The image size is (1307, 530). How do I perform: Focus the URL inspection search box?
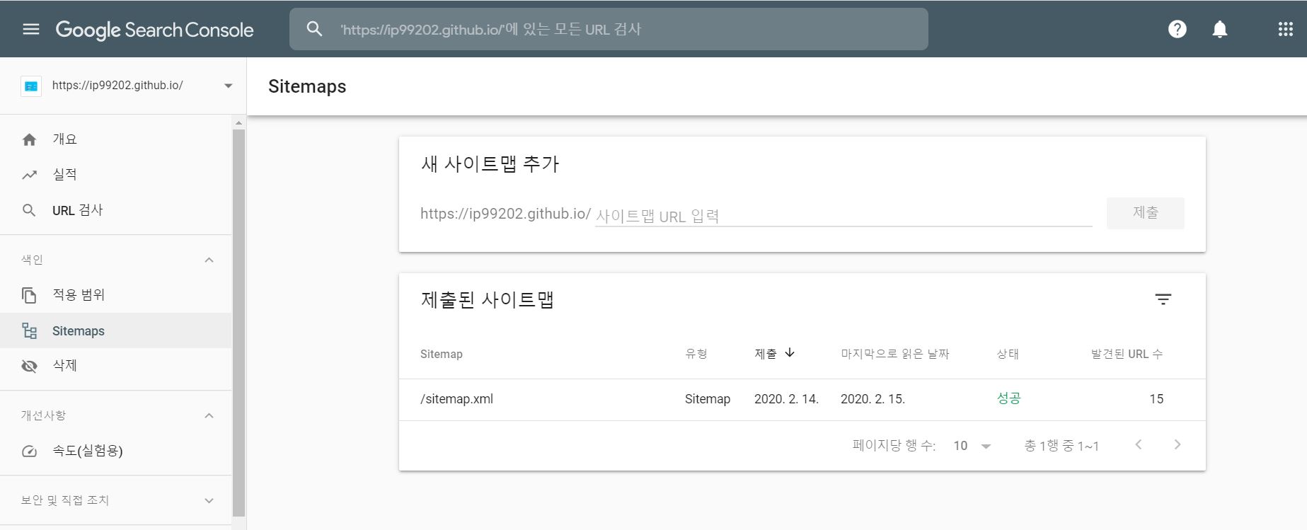pyautogui.click(x=609, y=29)
